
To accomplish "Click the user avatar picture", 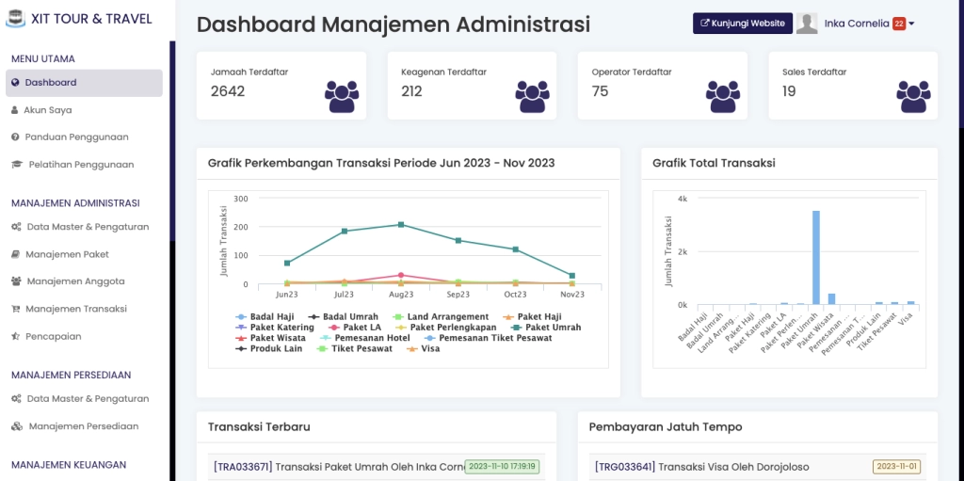I will (807, 24).
